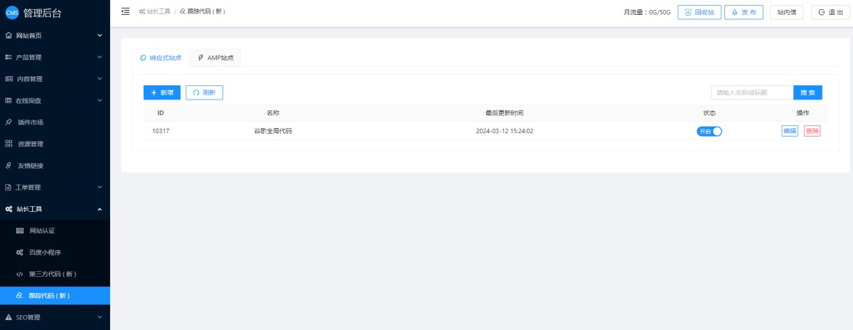Image resolution: width=853 pixels, height=330 pixels.
Task: Click the 跟踪代码 icon in sidebar
Action: point(20,296)
